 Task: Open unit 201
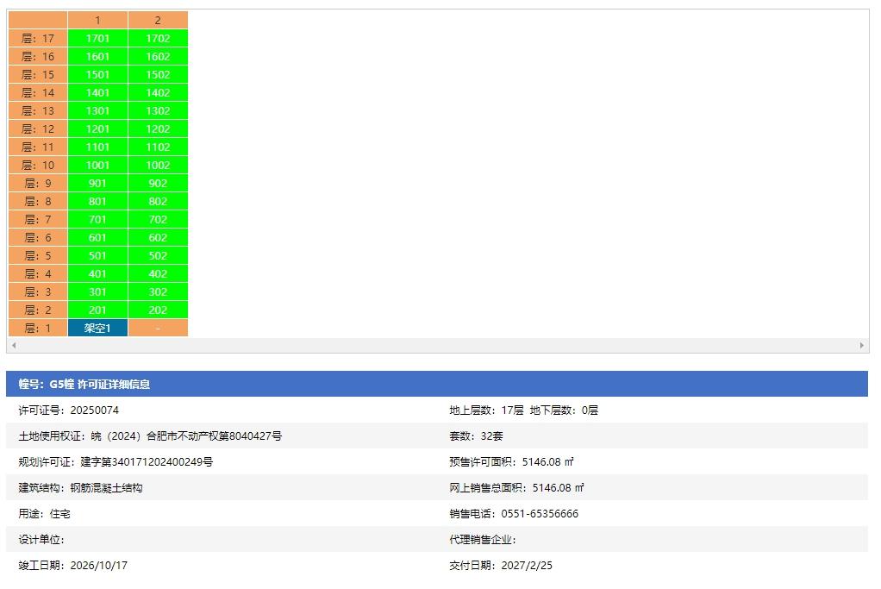[97, 310]
